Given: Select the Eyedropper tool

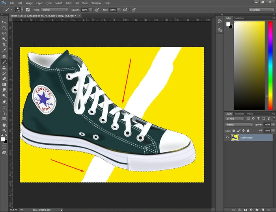Looking at the screenshot, I should [x=4, y=50].
